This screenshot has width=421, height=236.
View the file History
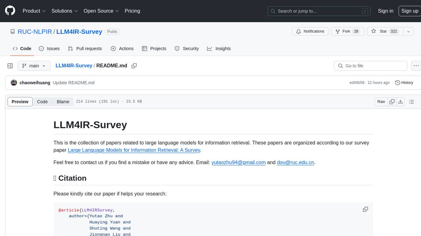pos(404,83)
